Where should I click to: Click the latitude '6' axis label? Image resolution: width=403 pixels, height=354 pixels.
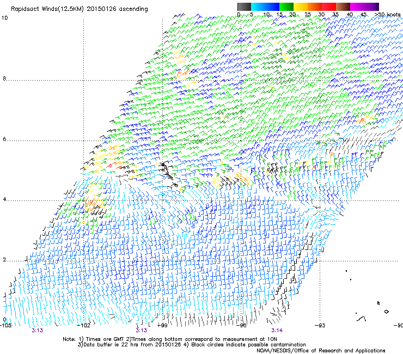point(4,139)
